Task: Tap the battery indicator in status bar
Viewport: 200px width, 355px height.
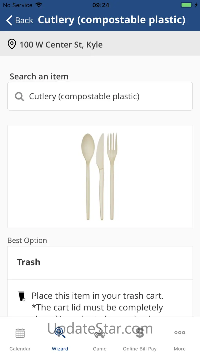Action: pos(186,5)
